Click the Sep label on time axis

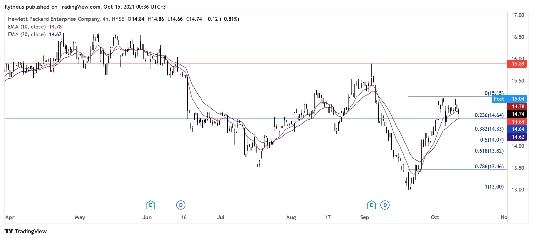[x=365, y=217]
